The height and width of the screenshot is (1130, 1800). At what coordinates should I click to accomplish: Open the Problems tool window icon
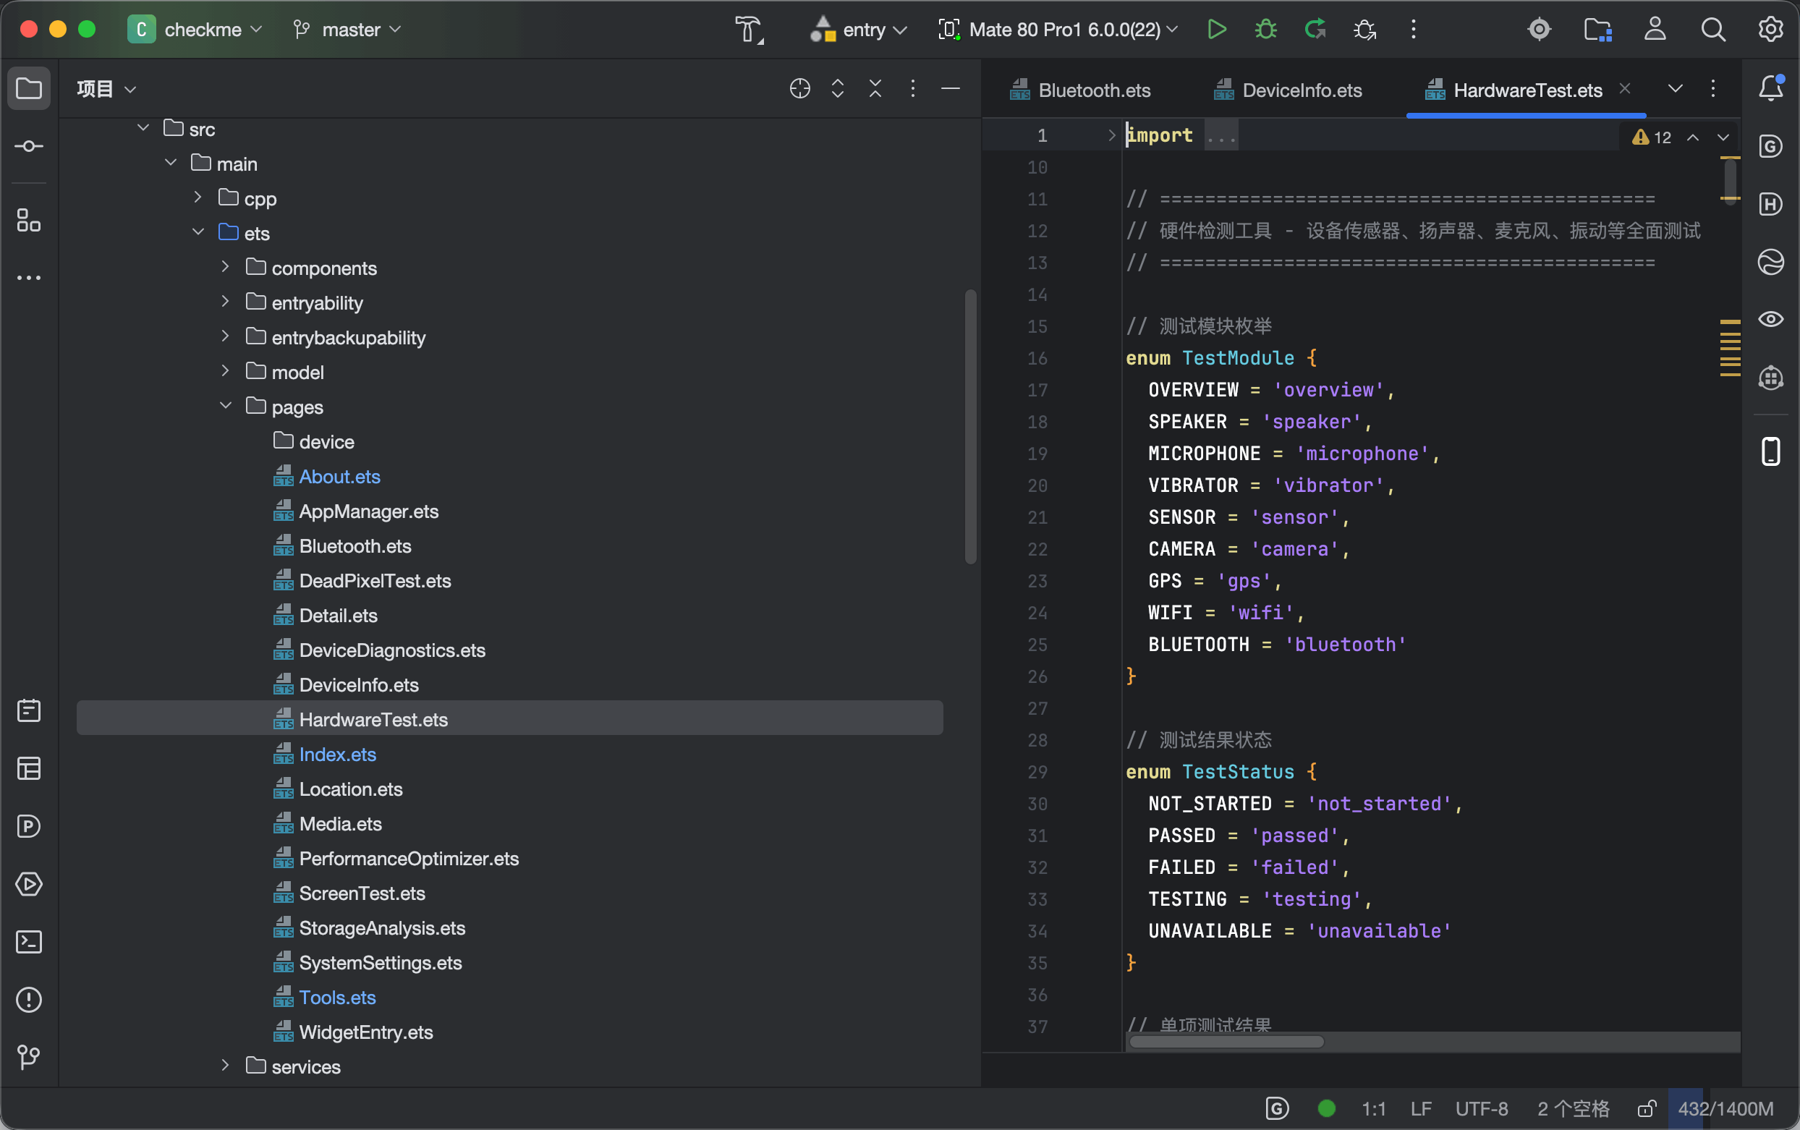click(29, 999)
